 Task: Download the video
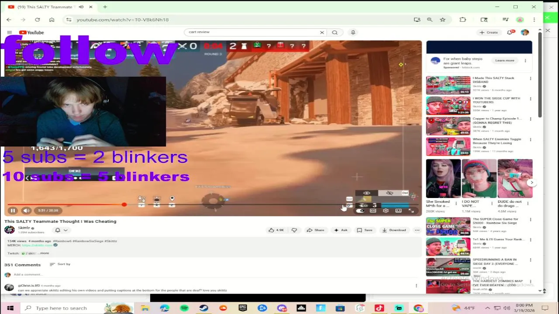[394, 230]
